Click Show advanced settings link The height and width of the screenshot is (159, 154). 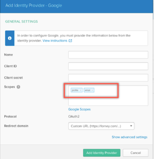[130, 137]
